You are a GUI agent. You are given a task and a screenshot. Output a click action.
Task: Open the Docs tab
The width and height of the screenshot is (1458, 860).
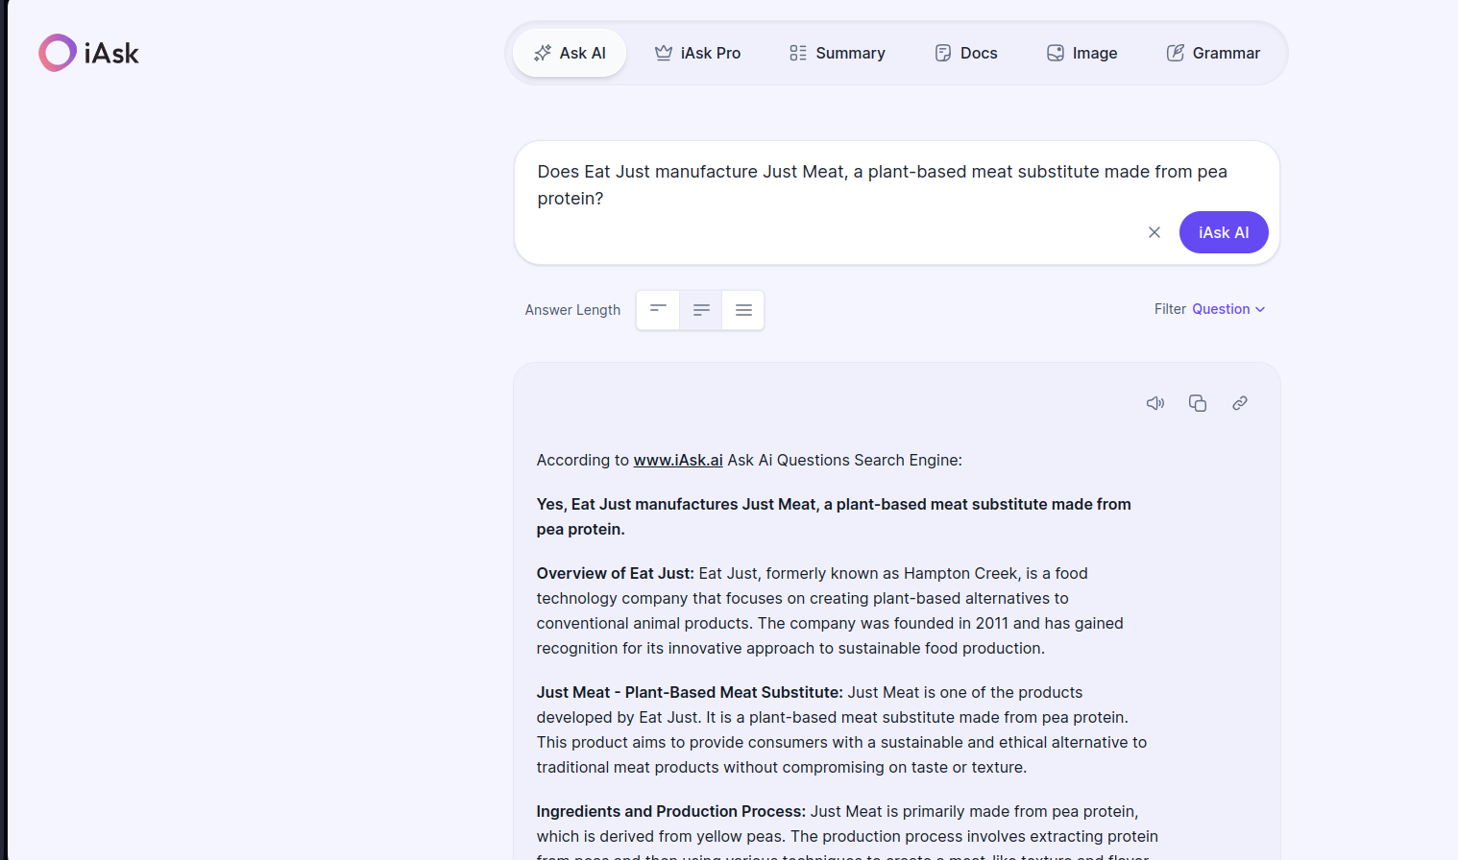(x=966, y=53)
